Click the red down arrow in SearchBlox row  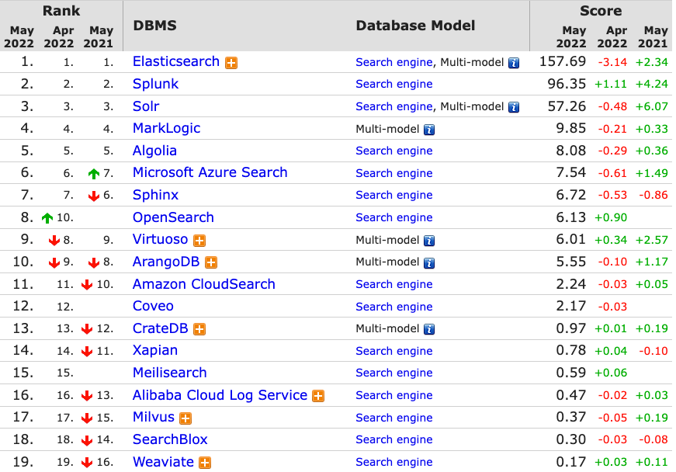(87, 440)
